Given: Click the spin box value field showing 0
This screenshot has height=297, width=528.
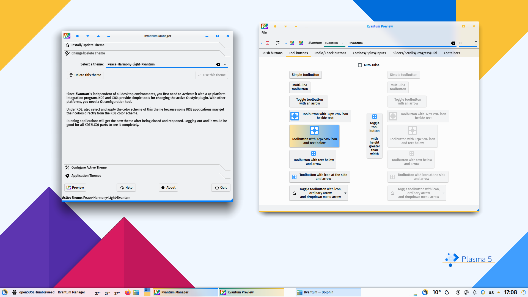Looking at the screenshot, I should pos(466,43).
